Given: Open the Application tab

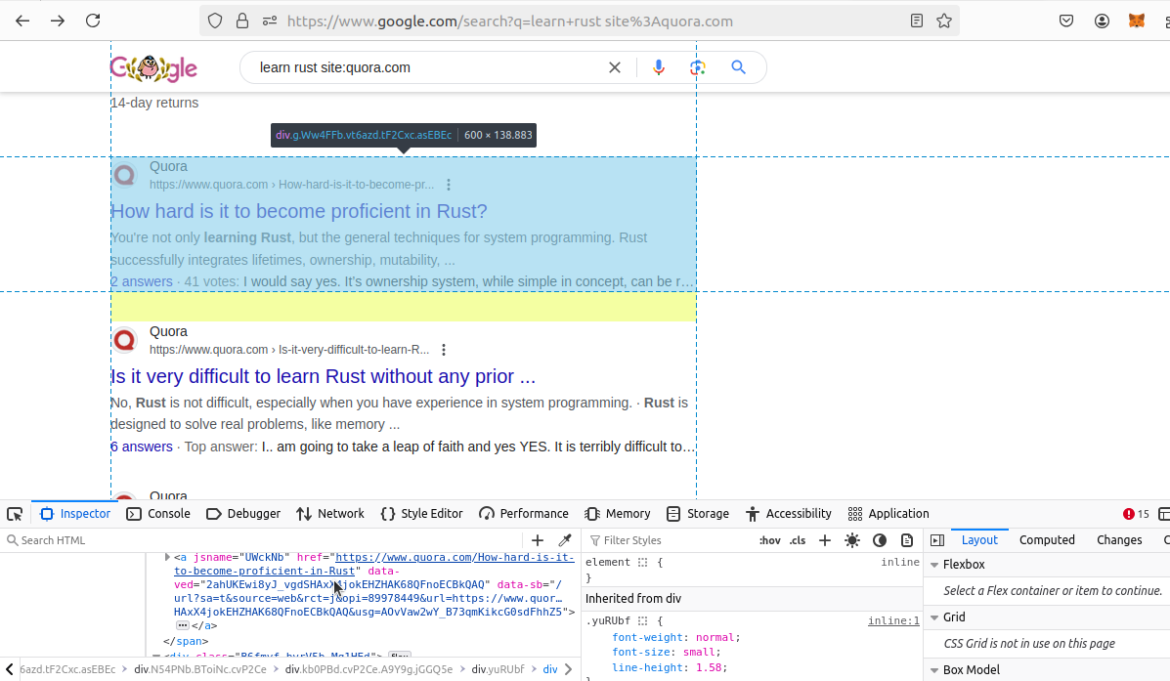Looking at the screenshot, I should [888, 514].
